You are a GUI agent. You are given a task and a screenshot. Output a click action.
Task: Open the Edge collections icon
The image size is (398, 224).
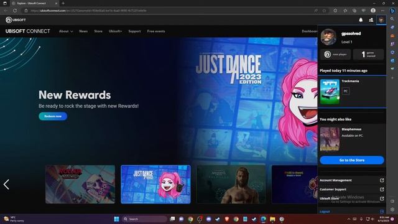(x=354, y=11)
